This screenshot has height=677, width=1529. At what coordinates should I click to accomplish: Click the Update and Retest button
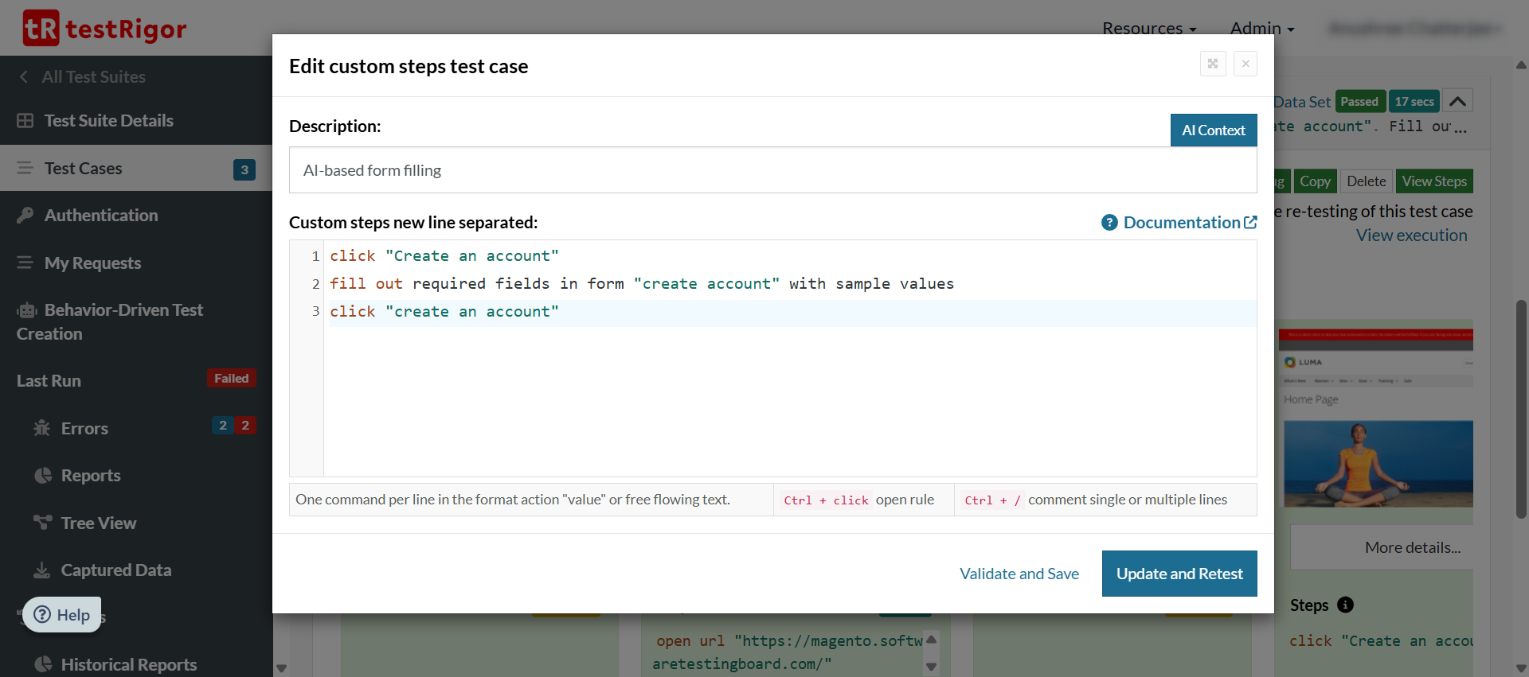click(1179, 574)
